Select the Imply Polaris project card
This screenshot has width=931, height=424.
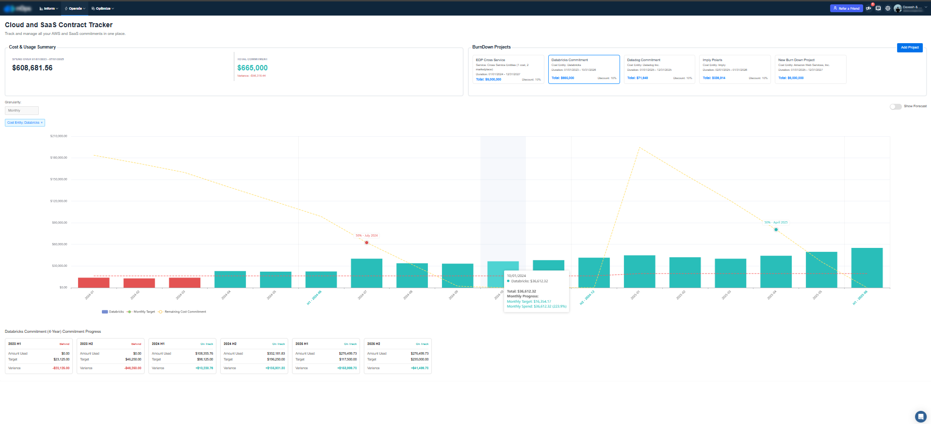(x=735, y=69)
